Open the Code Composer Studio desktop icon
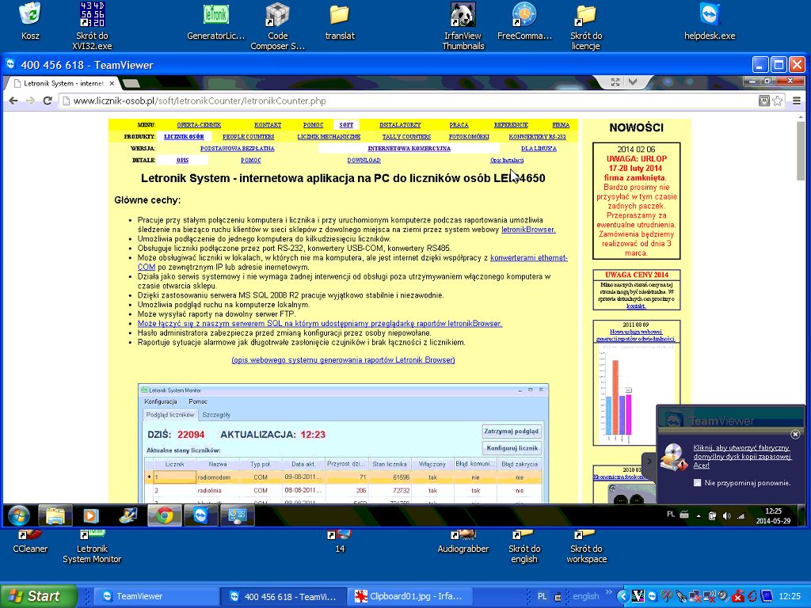811x608 pixels. click(x=277, y=25)
